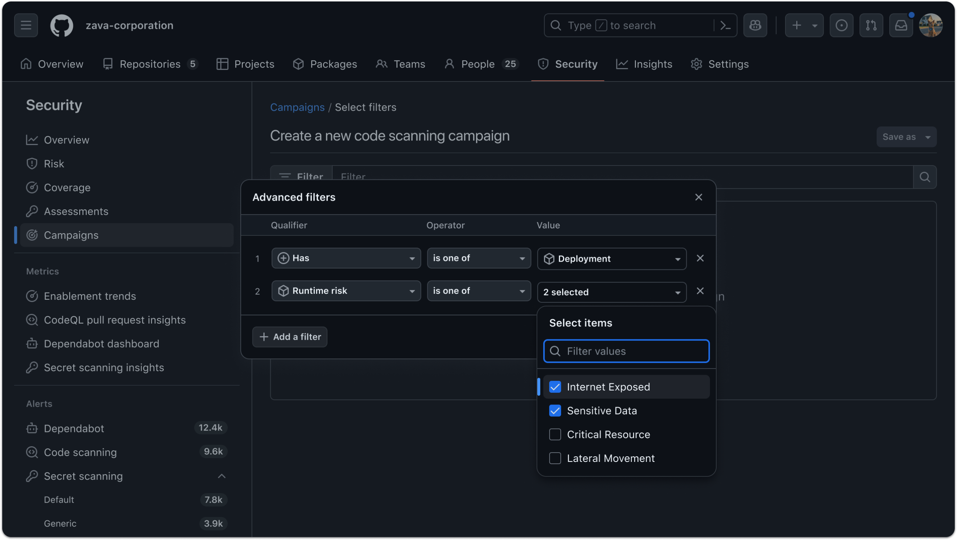The height and width of the screenshot is (540, 957).
Task: Select Campaigns in the Security sidebar
Action: point(71,235)
